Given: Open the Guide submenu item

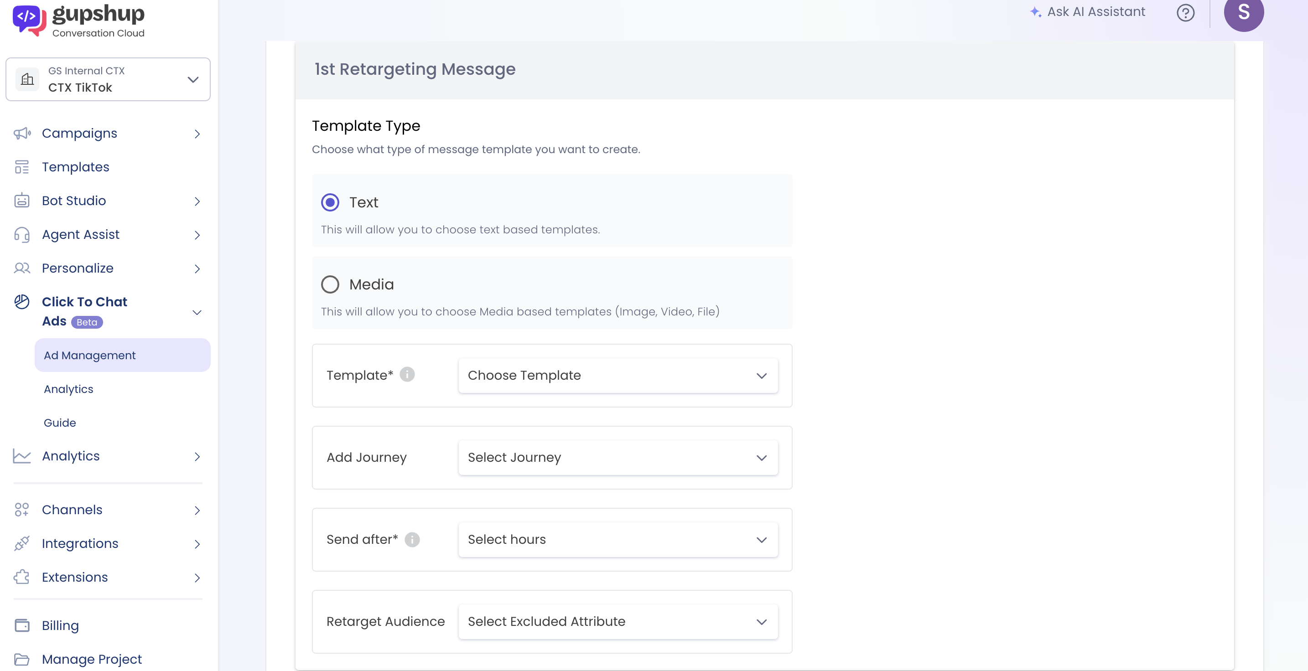Looking at the screenshot, I should pos(60,423).
